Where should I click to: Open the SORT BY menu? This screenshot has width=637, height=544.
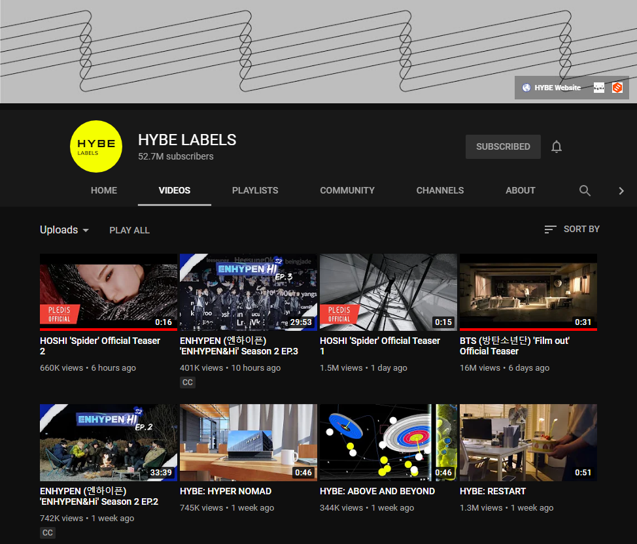click(572, 229)
